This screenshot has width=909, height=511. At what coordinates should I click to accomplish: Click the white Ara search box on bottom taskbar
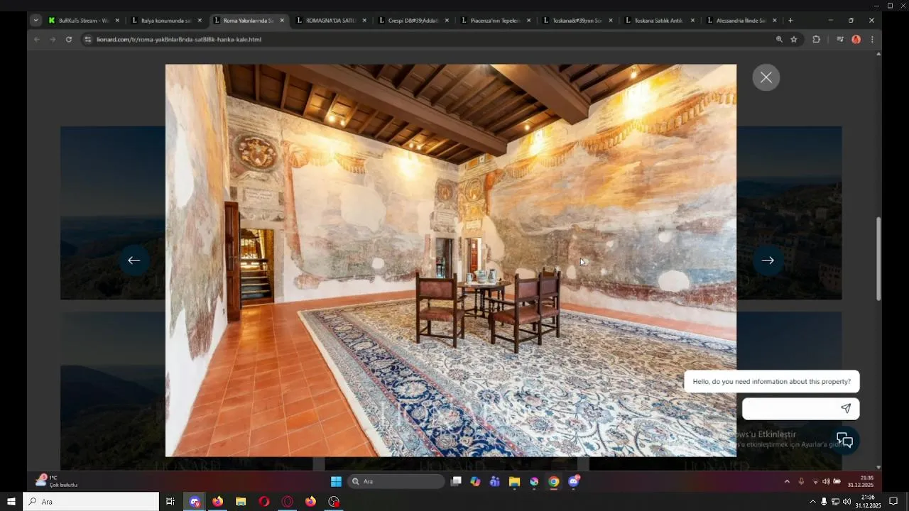(x=91, y=502)
